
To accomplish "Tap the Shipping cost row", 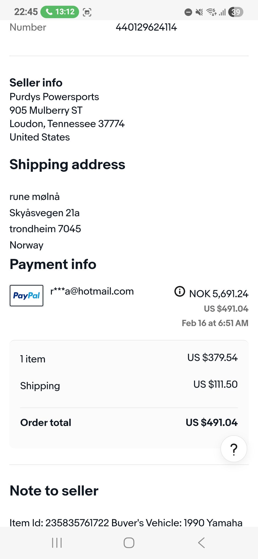I will [129, 385].
